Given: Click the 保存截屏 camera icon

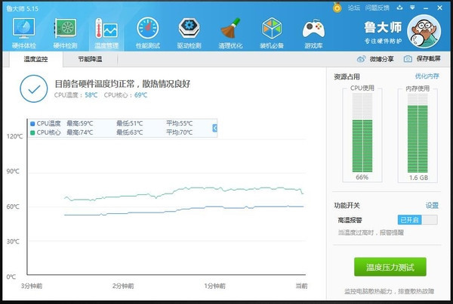Looking at the screenshot, I should [408, 59].
